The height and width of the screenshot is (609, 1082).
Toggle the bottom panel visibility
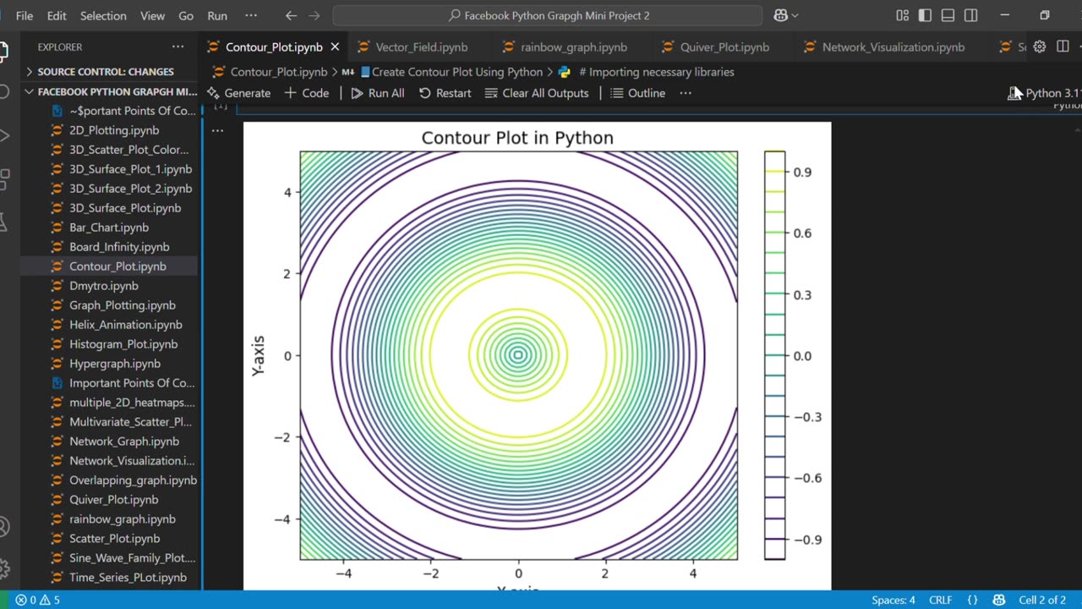coord(948,15)
